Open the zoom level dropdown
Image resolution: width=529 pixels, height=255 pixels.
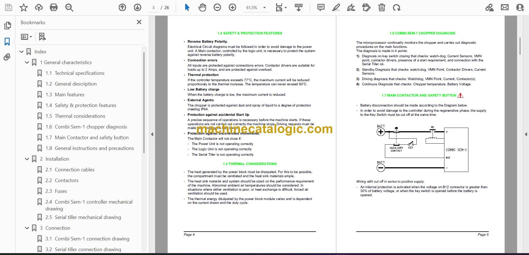pyautogui.click(x=264, y=8)
